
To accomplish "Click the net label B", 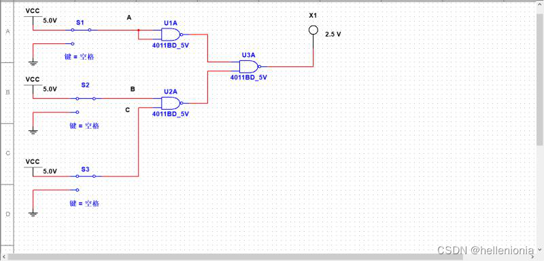I will [x=133, y=89].
